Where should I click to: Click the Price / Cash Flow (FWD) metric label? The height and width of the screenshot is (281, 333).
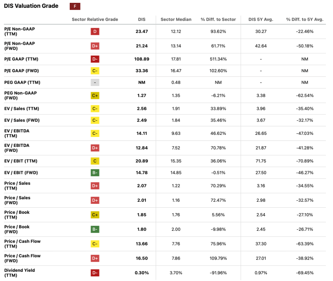click(x=22, y=258)
